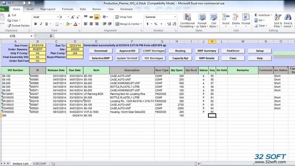Open the Developer tab
295x166 pixels.
click(127, 9)
